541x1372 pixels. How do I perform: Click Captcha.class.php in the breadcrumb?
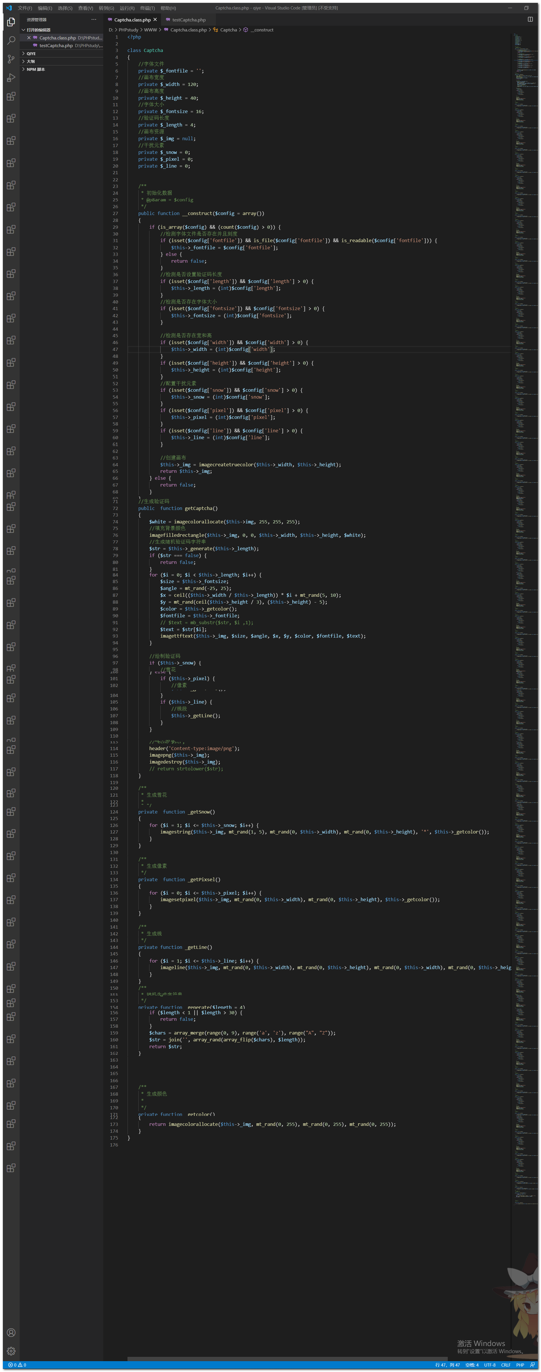(188, 30)
